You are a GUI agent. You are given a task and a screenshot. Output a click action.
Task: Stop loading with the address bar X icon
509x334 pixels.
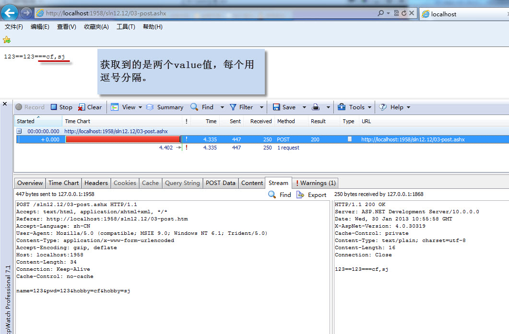tap(411, 13)
